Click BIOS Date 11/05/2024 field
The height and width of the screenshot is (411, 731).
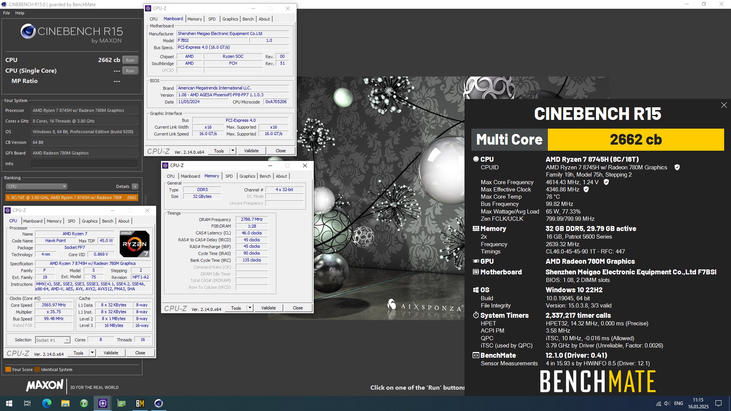[203, 102]
